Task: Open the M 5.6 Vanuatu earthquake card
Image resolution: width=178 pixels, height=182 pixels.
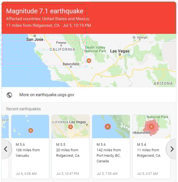Action: coord(30,147)
